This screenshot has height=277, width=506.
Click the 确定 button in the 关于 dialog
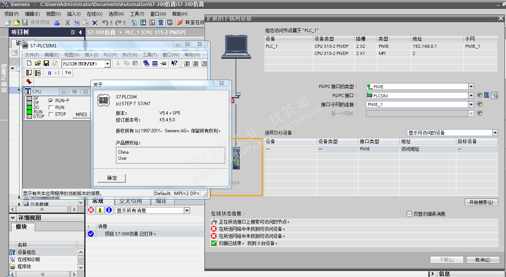(x=112, y=178)
